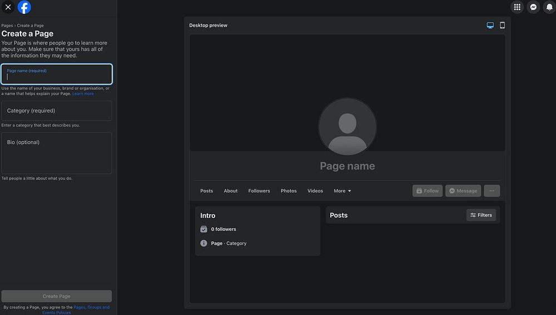This screenshot has width=556, height=315.
Task: Open the Videos tab
Action: pos(315,191)
